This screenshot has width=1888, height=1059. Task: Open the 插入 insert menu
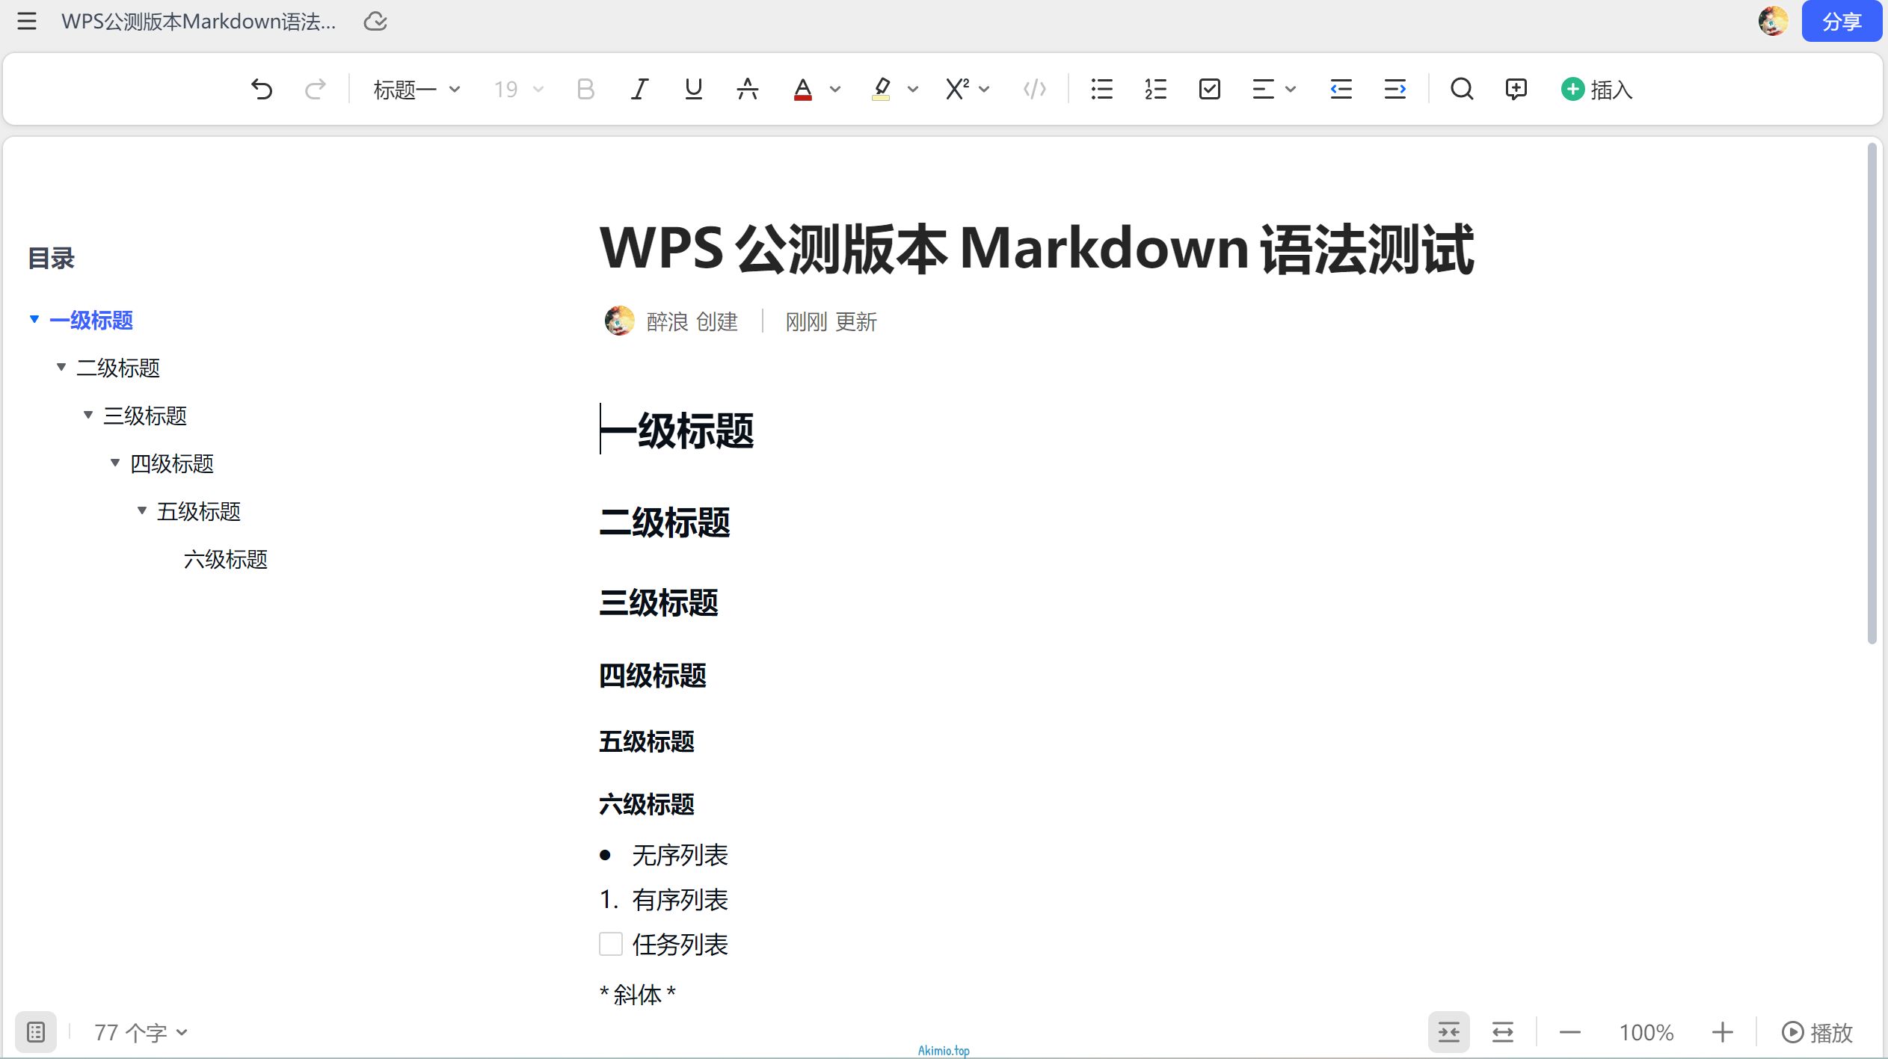[1596, 90]
